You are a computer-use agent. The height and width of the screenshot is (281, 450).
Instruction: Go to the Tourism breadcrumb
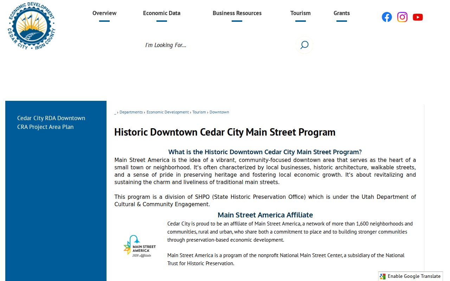point(199,112)
